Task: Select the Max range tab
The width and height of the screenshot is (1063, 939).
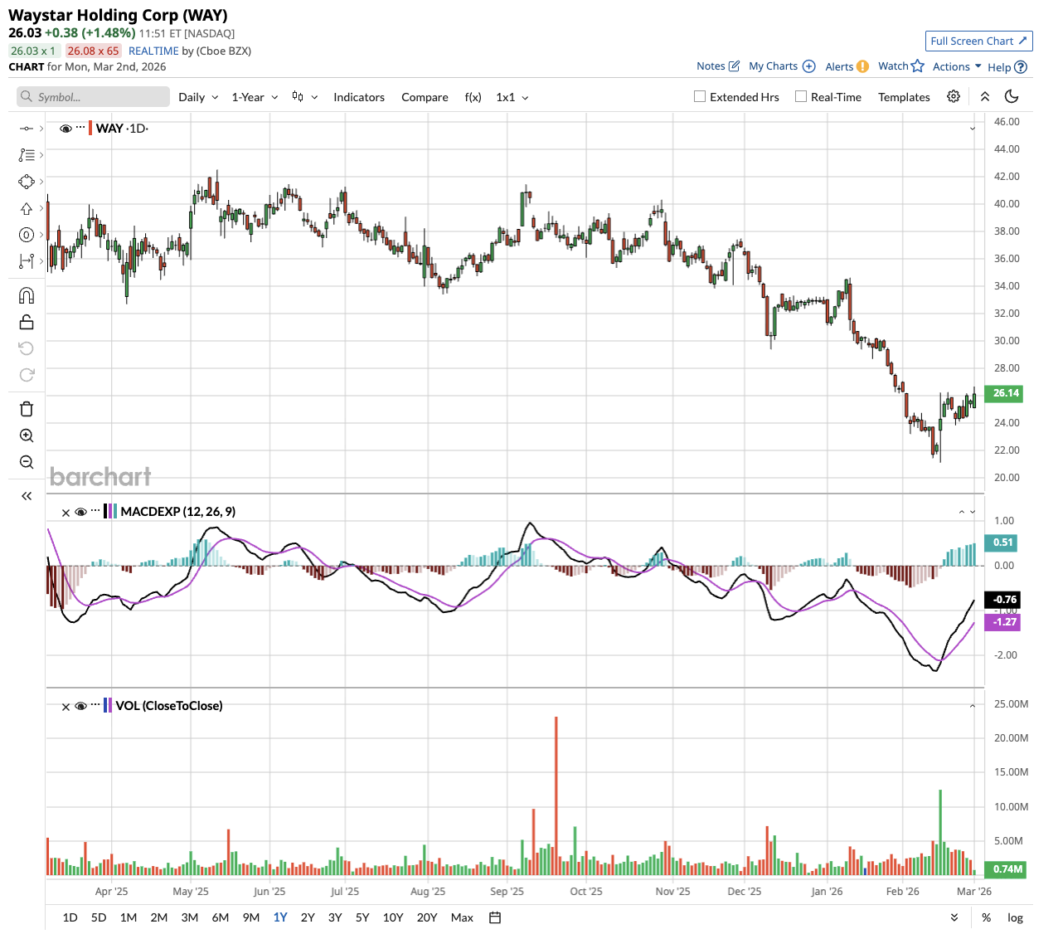Action: (462, 917)
